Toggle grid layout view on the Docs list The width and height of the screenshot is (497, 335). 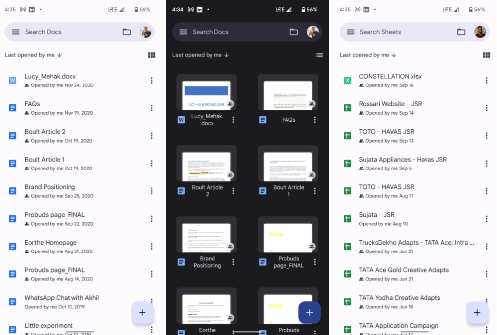[x=152, y=55]
